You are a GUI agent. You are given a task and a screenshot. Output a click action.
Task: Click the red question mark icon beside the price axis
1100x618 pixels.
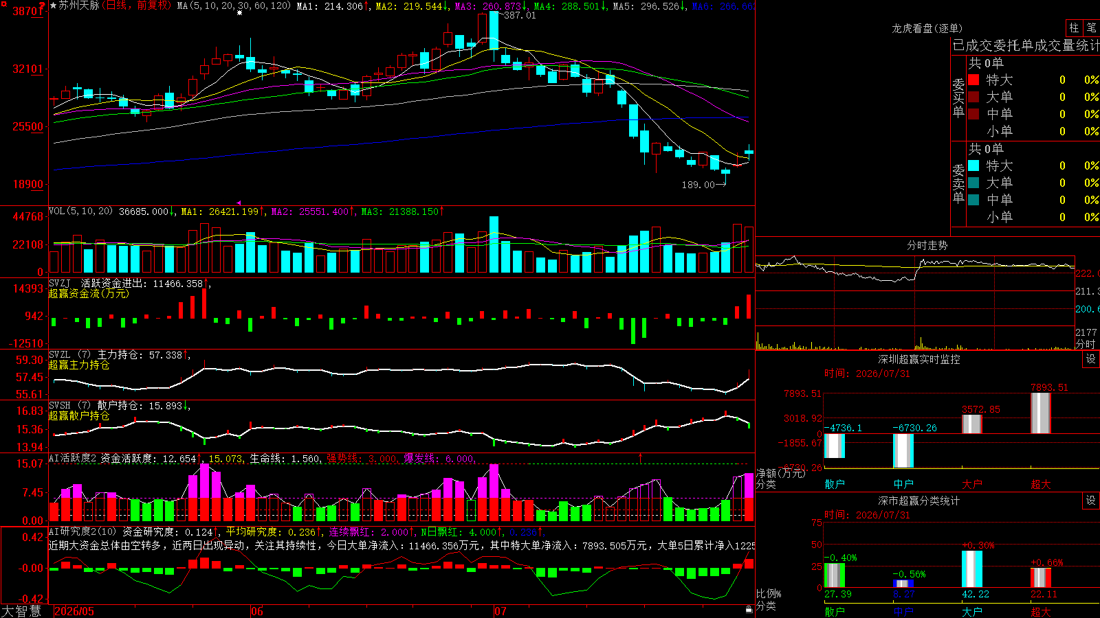(x=43, y=6)
